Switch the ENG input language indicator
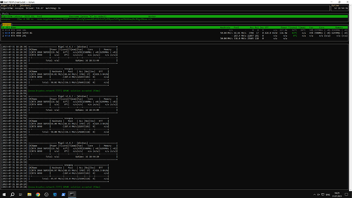 (328, 194)
